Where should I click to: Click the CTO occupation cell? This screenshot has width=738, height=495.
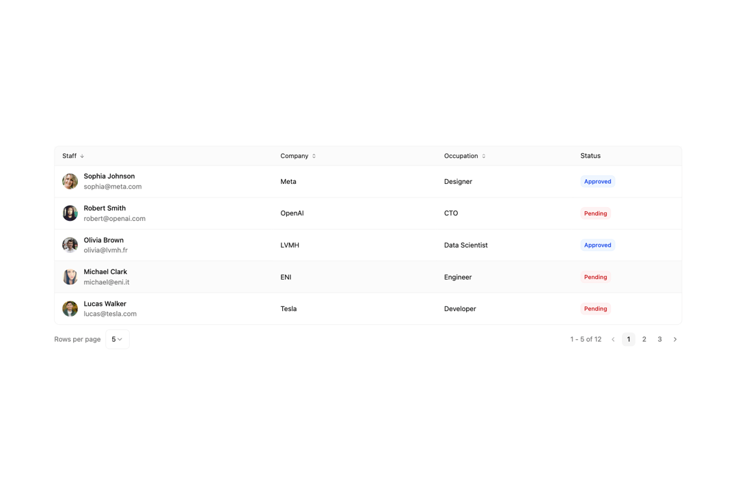[451, 213]
